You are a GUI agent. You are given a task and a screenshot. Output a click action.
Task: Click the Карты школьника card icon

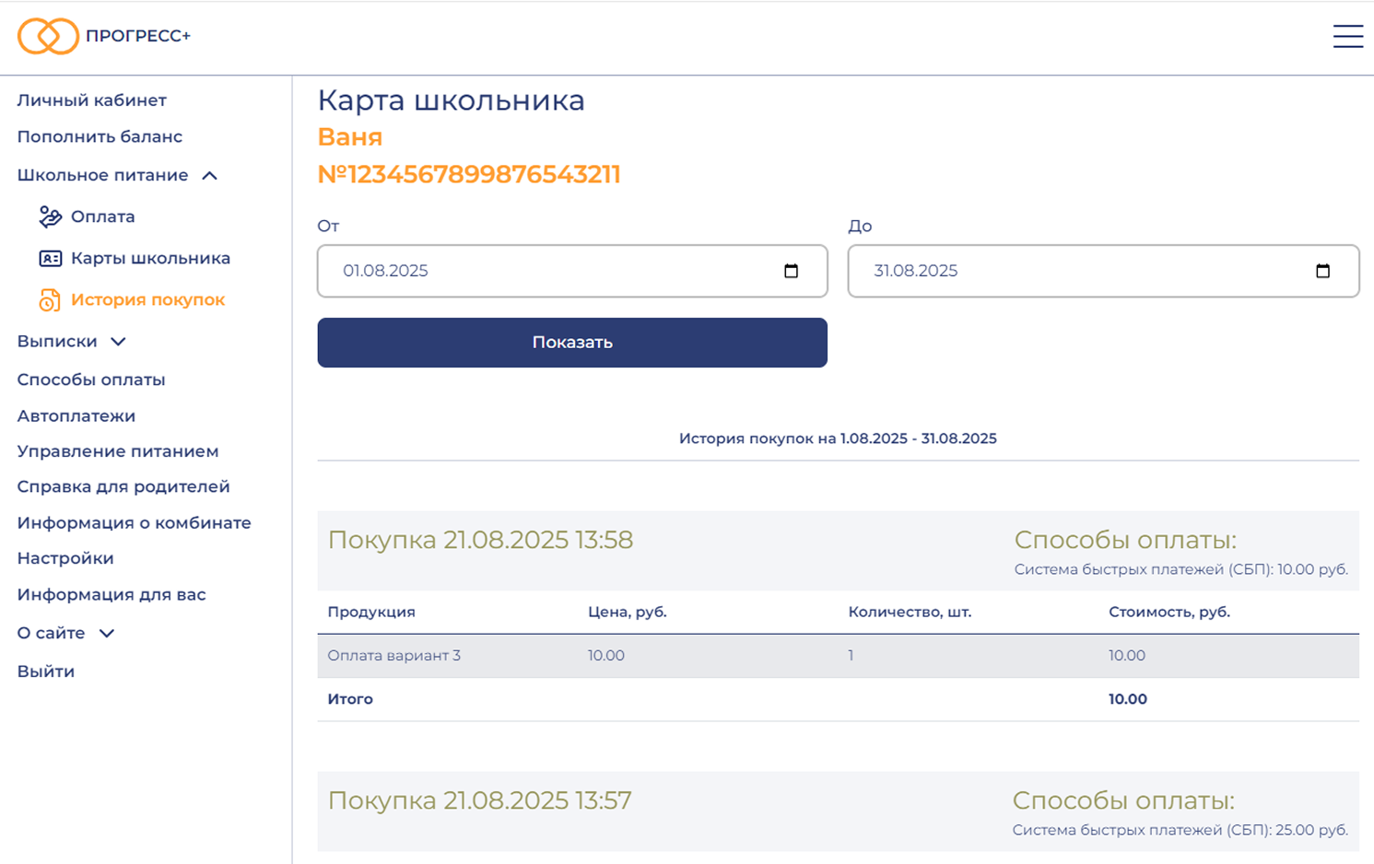click(50, 259)
